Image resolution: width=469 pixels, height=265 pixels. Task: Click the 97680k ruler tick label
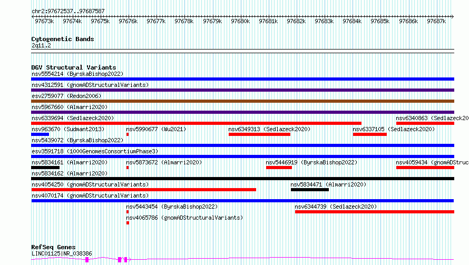pos(240,21)
